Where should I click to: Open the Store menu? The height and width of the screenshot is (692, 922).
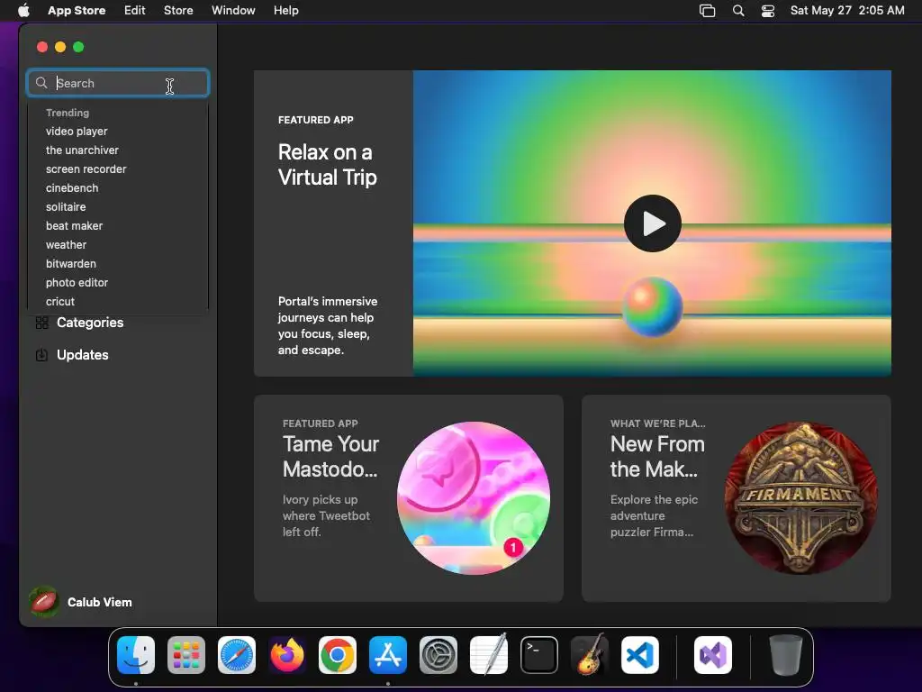click(178, 10)
